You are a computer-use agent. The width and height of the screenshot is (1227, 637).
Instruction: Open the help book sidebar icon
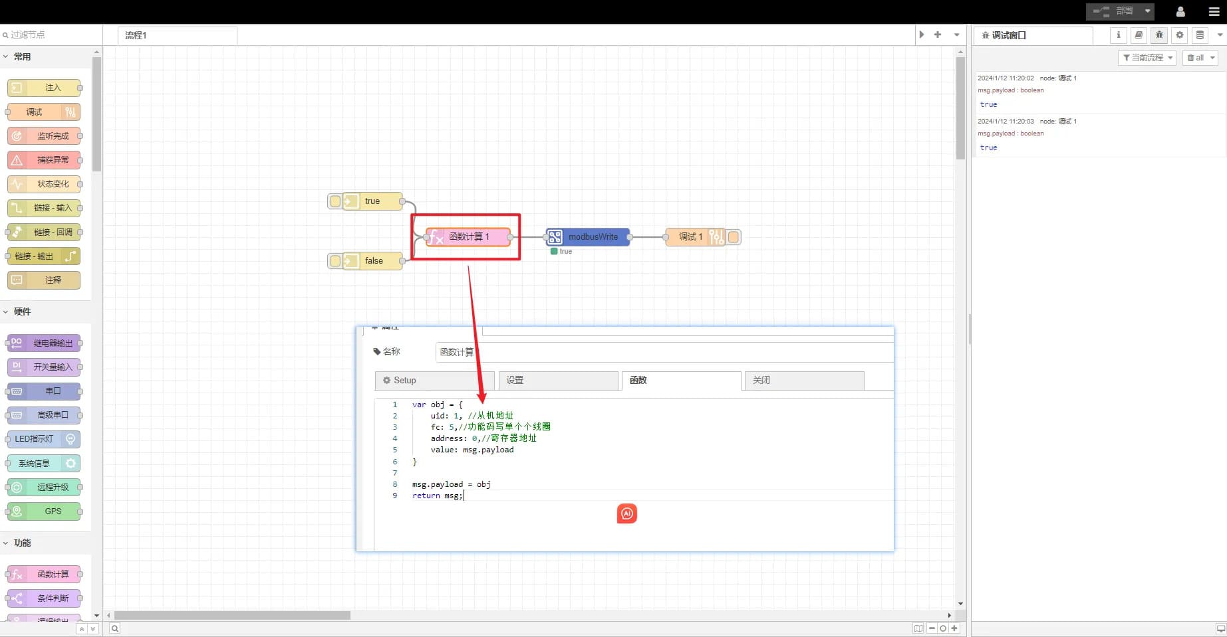[1139, 35]
